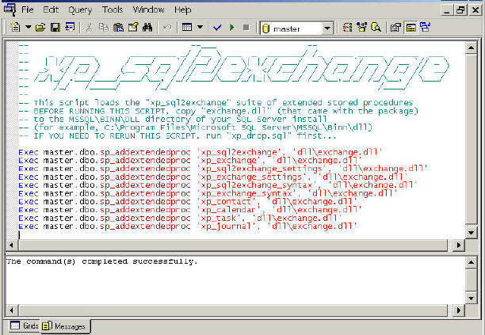The width and height of the screenshot is (485, 335).
Task: Click the 'xp_sql2exchange' ASCII art banner
Action: (242, 69)
